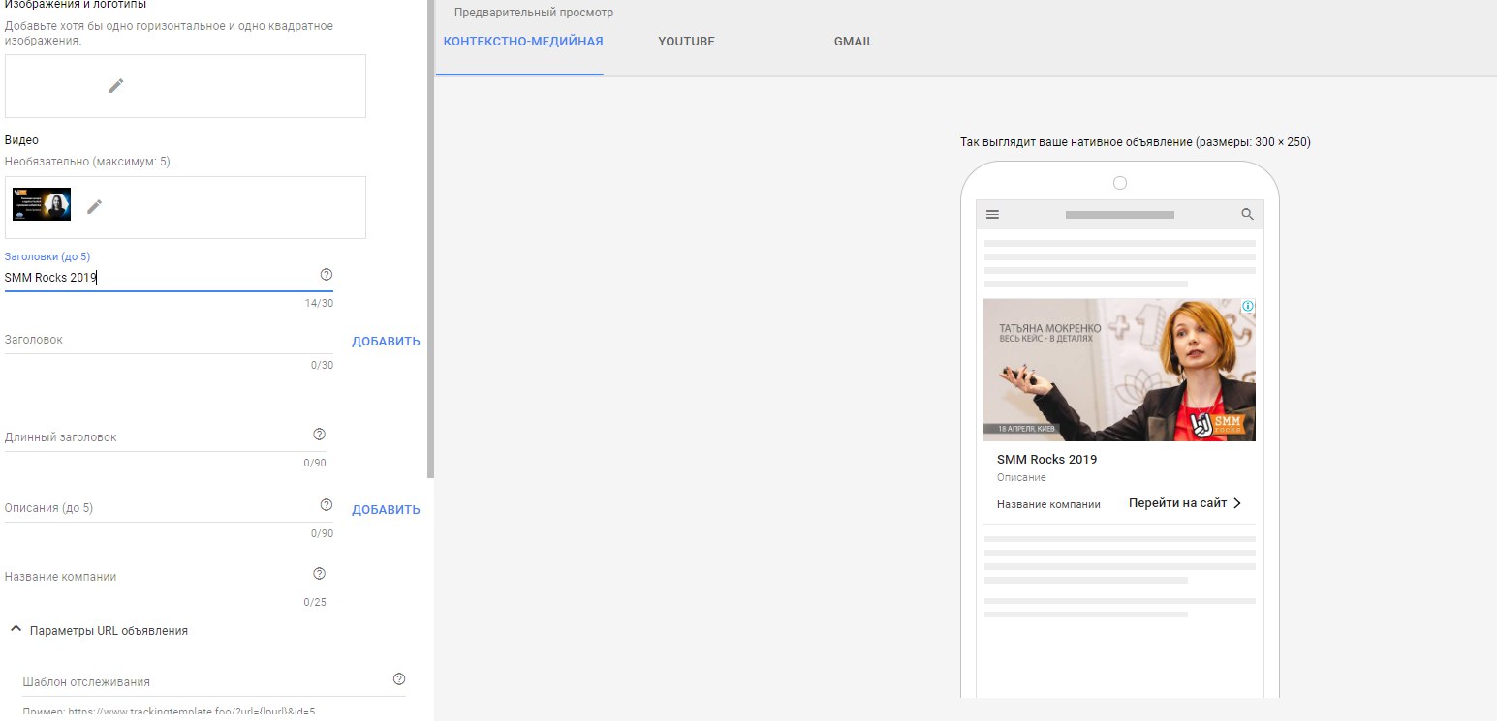The width and height of the screenshot is (1497, 721).
Task: Click the ad info icon on preview image
Action: pyautogui.click(x=1248, y=306)
